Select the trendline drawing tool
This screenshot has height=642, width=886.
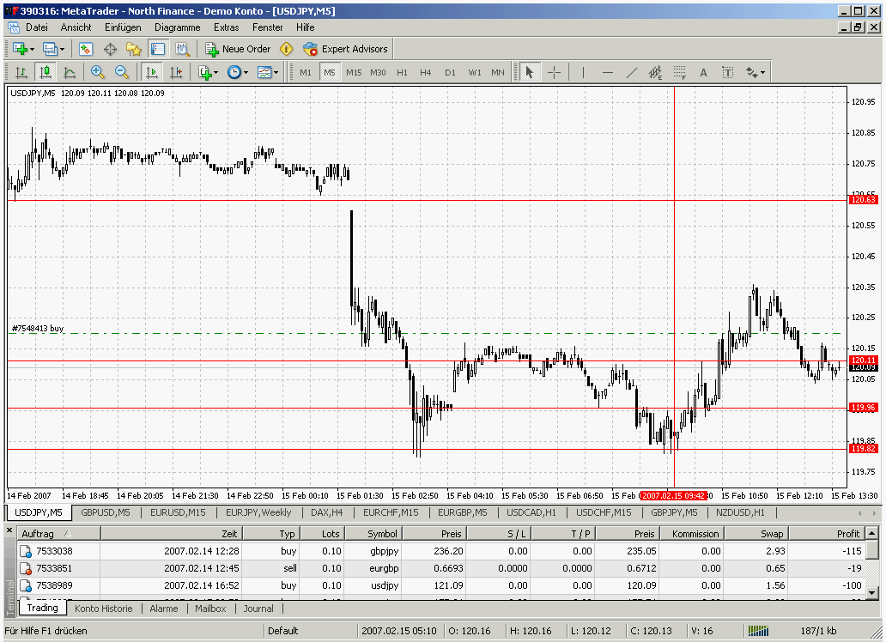click(632, 72)
